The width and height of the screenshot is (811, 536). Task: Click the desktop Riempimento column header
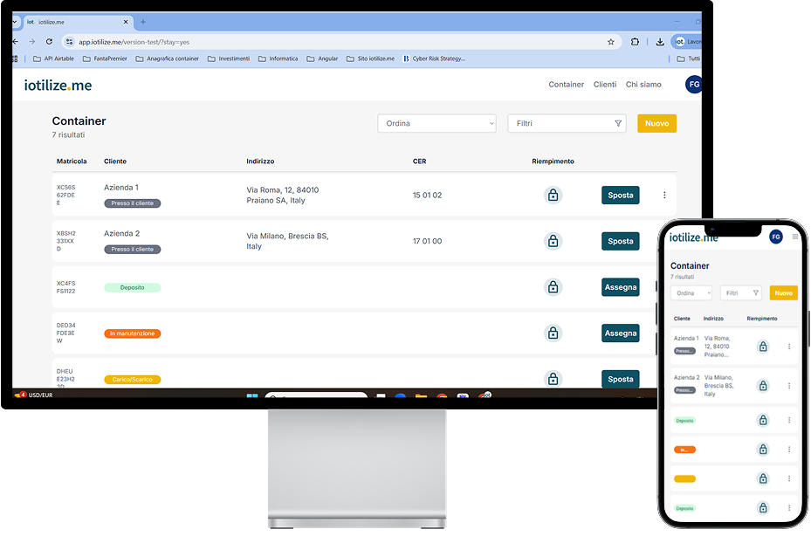[x=553, y=161]
